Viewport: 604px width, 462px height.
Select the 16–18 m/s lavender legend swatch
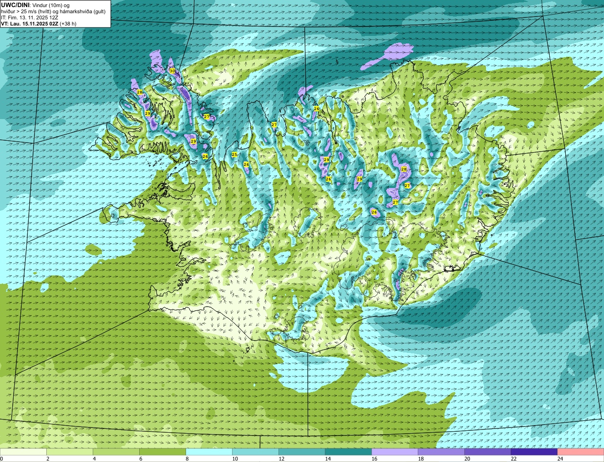click(395, 452)
